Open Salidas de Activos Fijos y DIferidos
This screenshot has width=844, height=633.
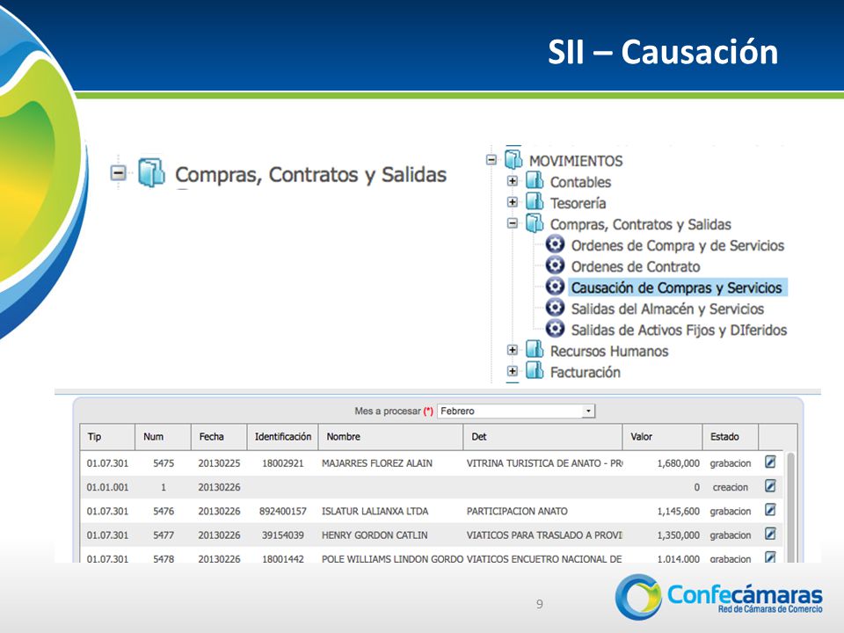click(679, 330)
